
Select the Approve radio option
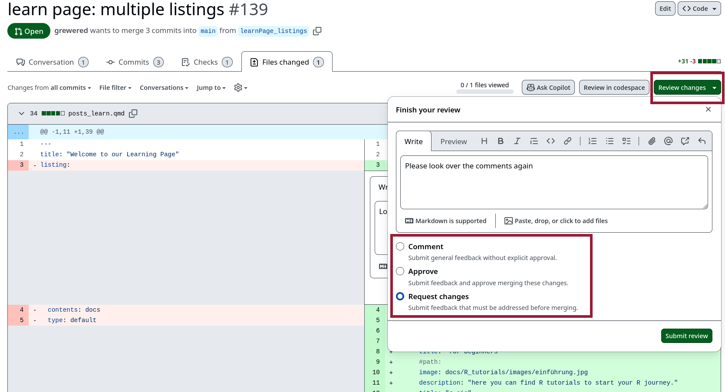[x=400, y=271]
